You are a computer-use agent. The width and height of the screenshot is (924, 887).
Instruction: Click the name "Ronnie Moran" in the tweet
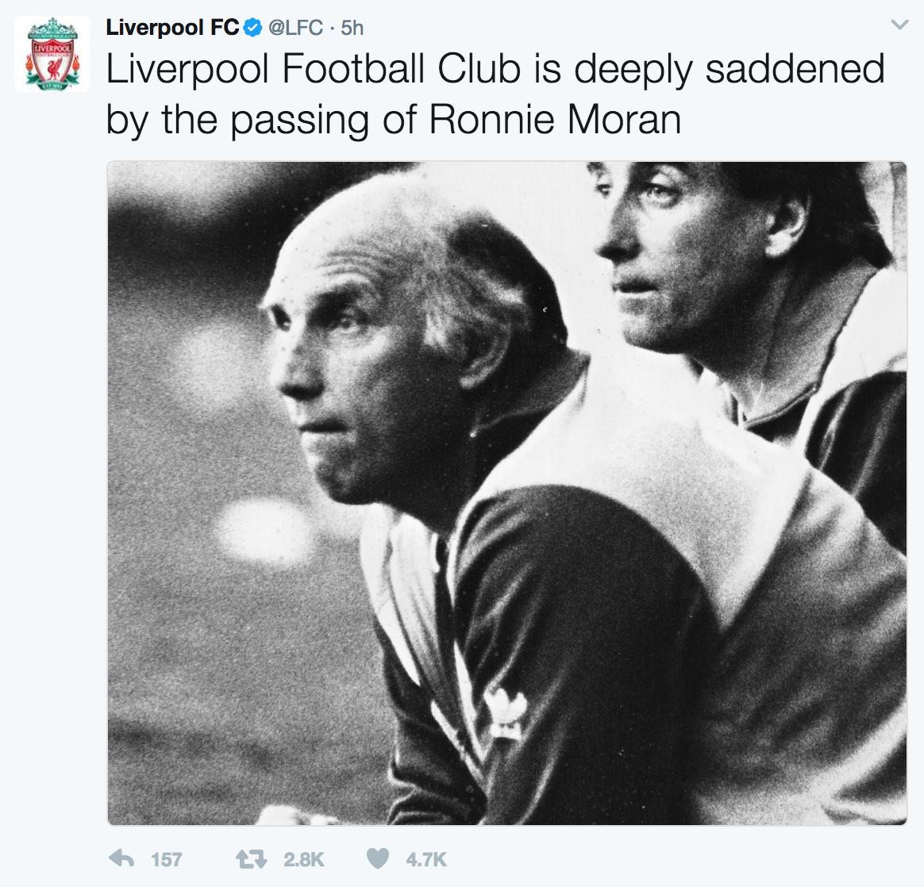[x=555, y=120]
